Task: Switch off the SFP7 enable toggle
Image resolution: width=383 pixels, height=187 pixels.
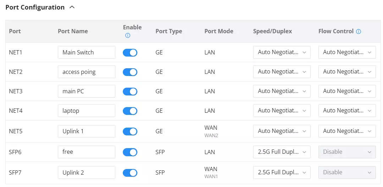Action: (x=130, y=173)
